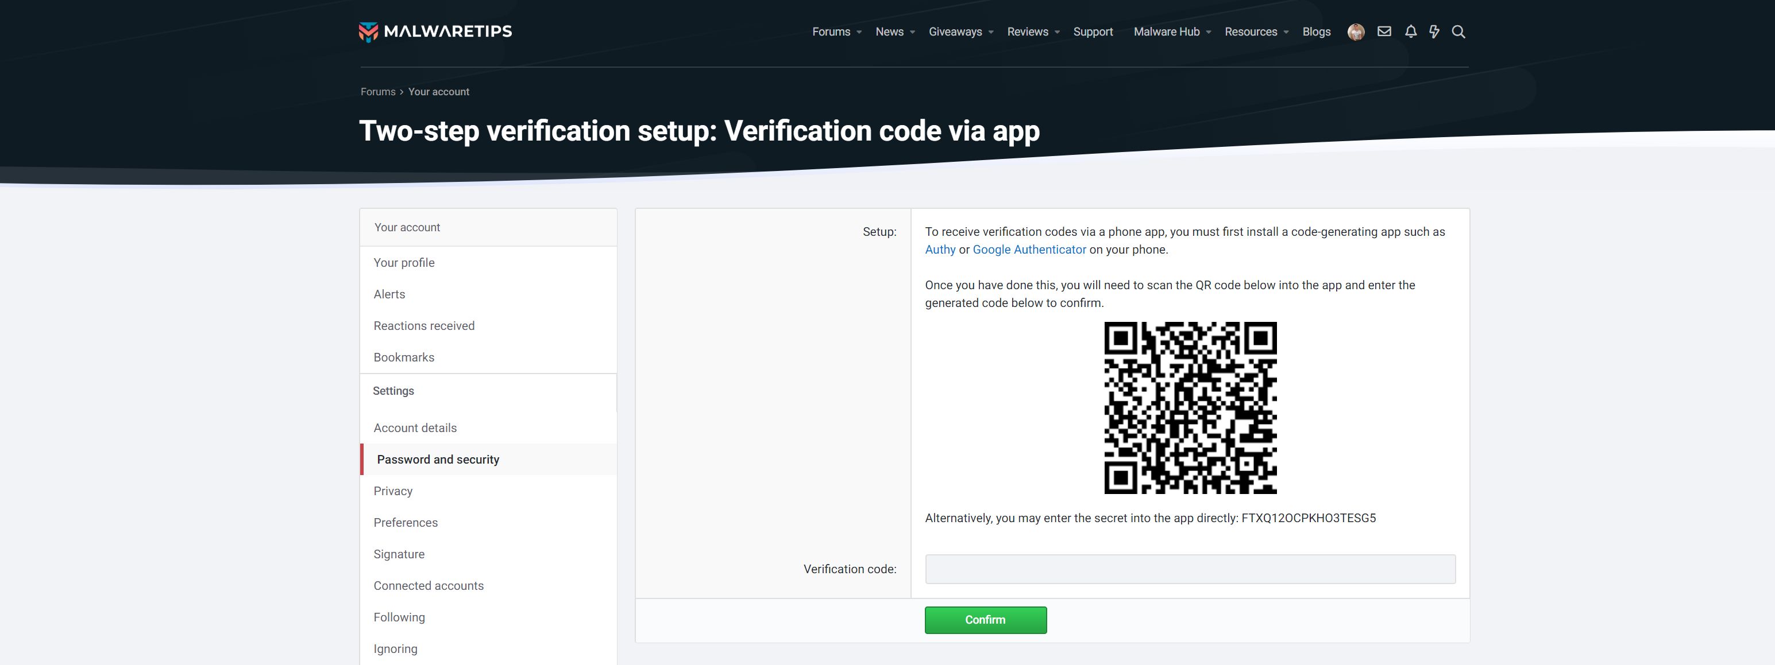Open the search magnifier icon
This screenshot has width=1775, height=665.
[x=1458, y=32]
